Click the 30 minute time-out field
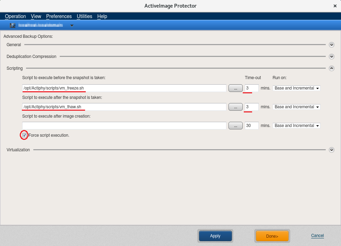 [251, 126]
